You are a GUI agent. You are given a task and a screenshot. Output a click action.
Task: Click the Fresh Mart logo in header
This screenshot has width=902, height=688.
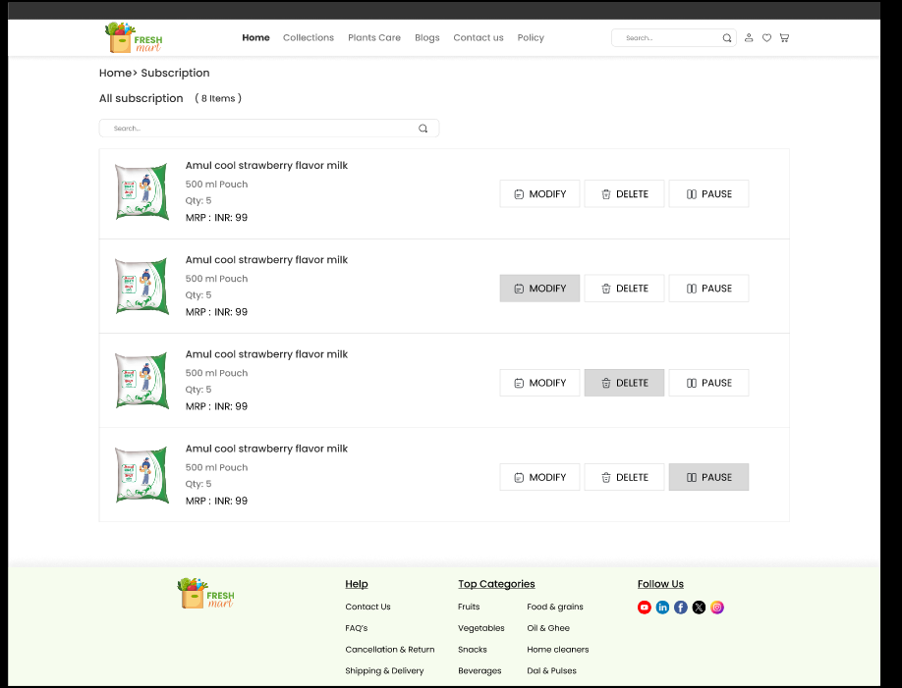(x=134, y=37)
